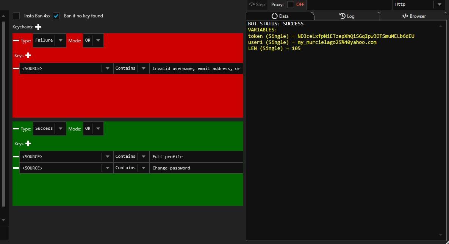Switch to the Log tab
449x244 pixels.
(347, 16)
